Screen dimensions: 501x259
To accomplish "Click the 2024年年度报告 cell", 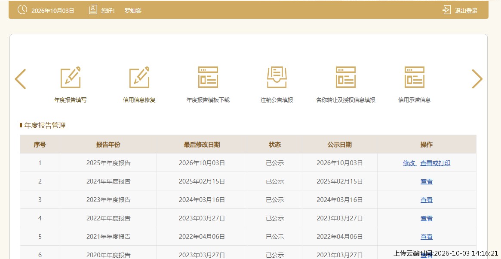I will [x=108, y=181].
